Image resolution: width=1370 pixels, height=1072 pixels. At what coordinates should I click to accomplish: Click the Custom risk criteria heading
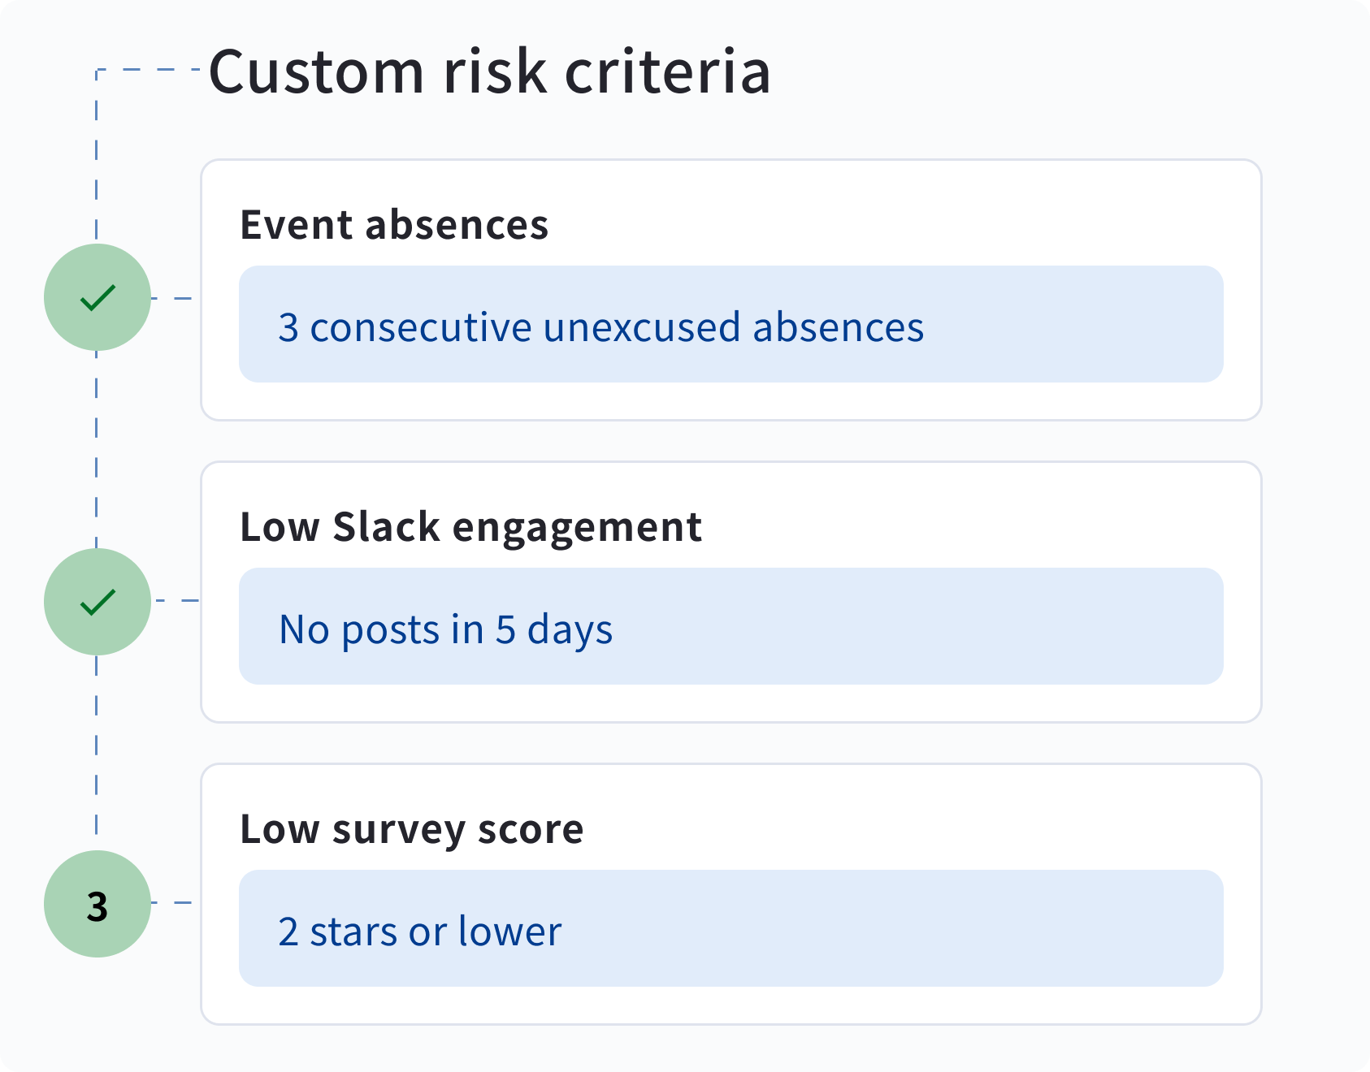click(489, 71)
